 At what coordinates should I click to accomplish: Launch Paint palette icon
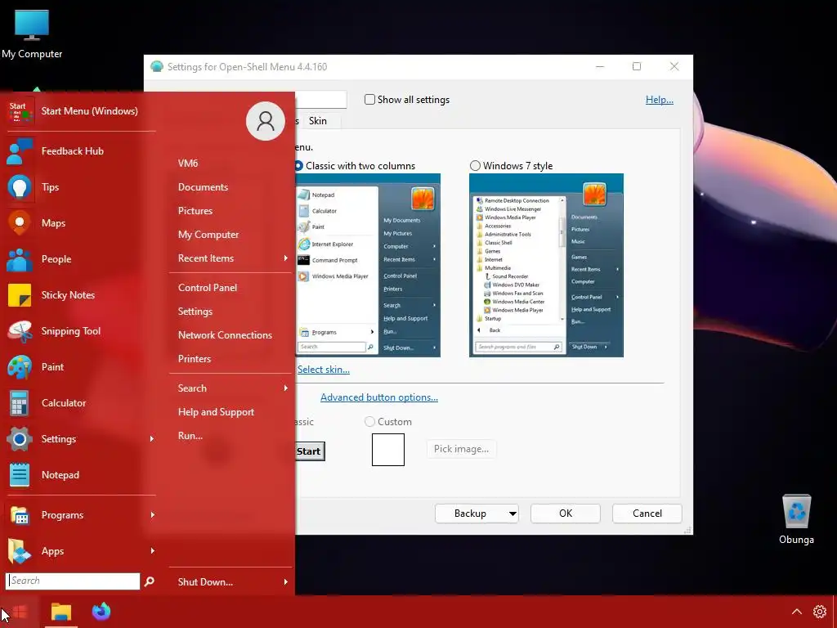tap(20, 367)
